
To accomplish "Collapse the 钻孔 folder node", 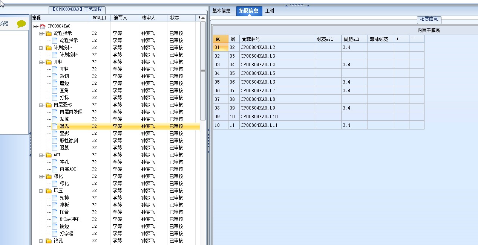I will click(x=41, y=241).
